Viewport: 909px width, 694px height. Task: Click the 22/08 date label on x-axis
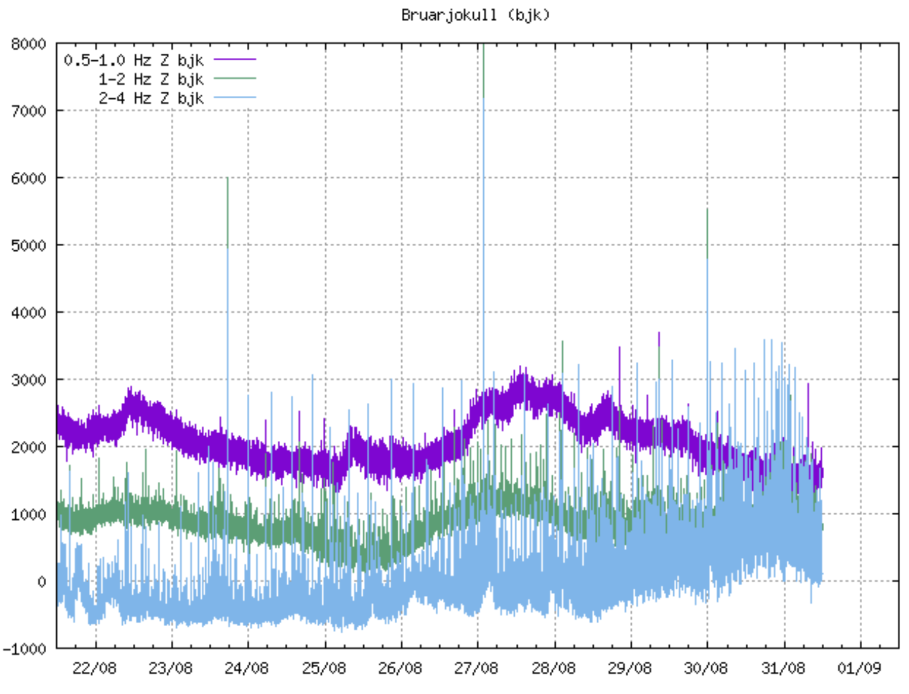click(95, 668)
